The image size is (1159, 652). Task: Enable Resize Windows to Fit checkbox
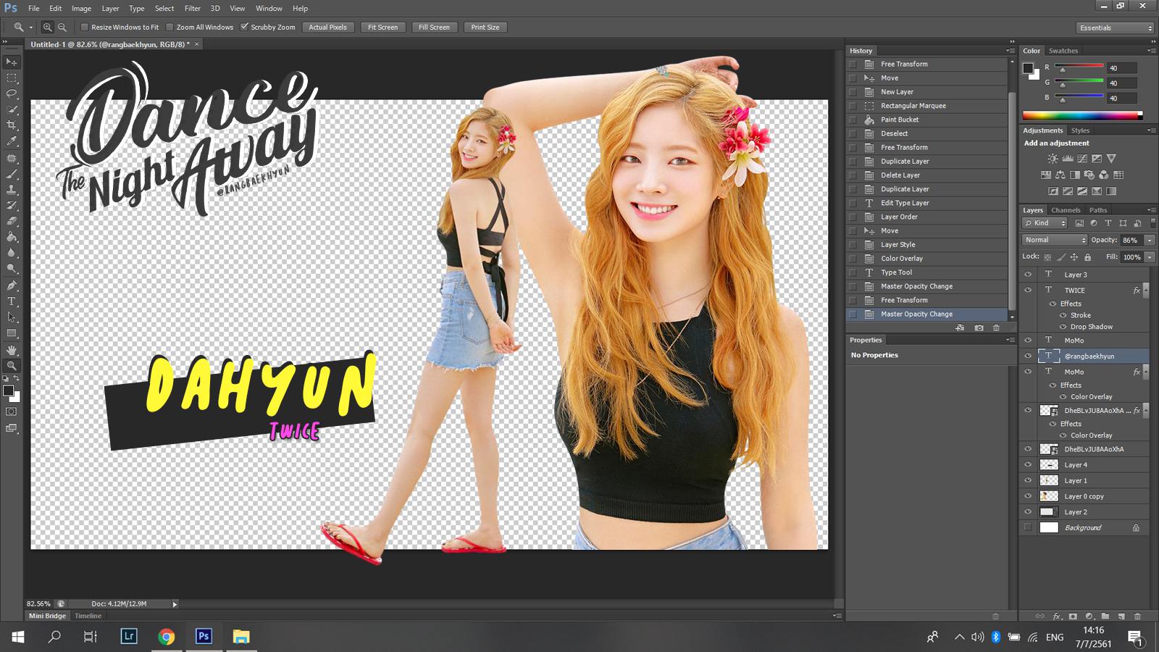(x=84, y=28)
